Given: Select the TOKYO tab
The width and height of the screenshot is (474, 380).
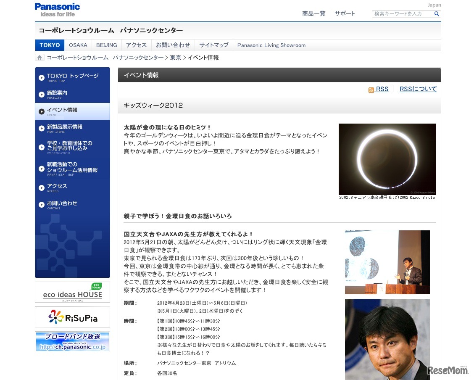Looking at the screenshot, I should (x=50, y=45).
